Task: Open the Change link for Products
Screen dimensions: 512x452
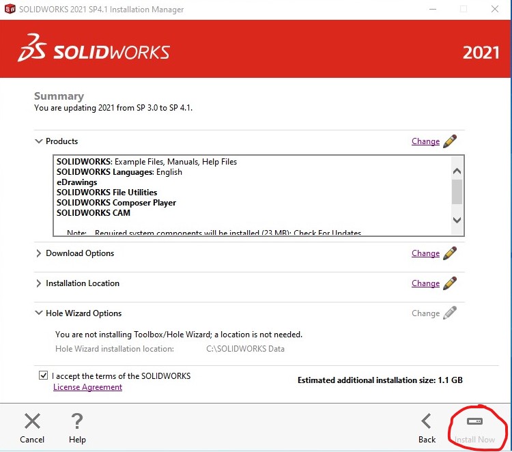Action: pyautogui.click(x=425, y=141)
